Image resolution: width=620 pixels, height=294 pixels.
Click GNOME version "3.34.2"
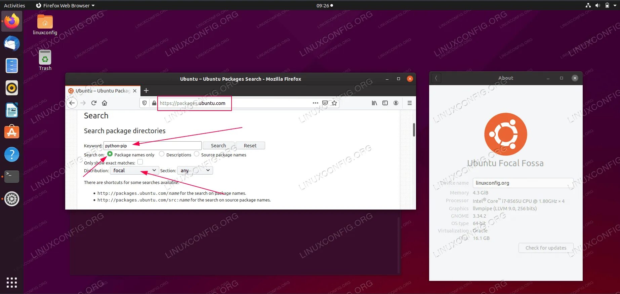480,216
